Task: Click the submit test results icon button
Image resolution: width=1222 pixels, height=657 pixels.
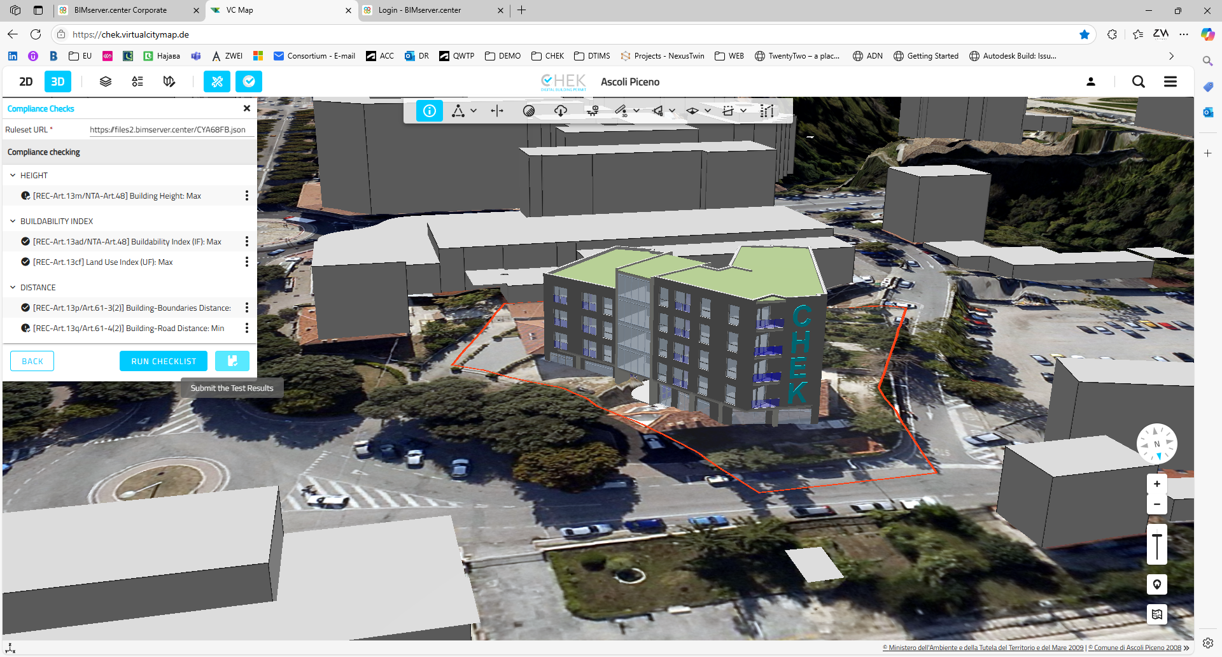Action: pyautogui.click(x=232, y=361)
